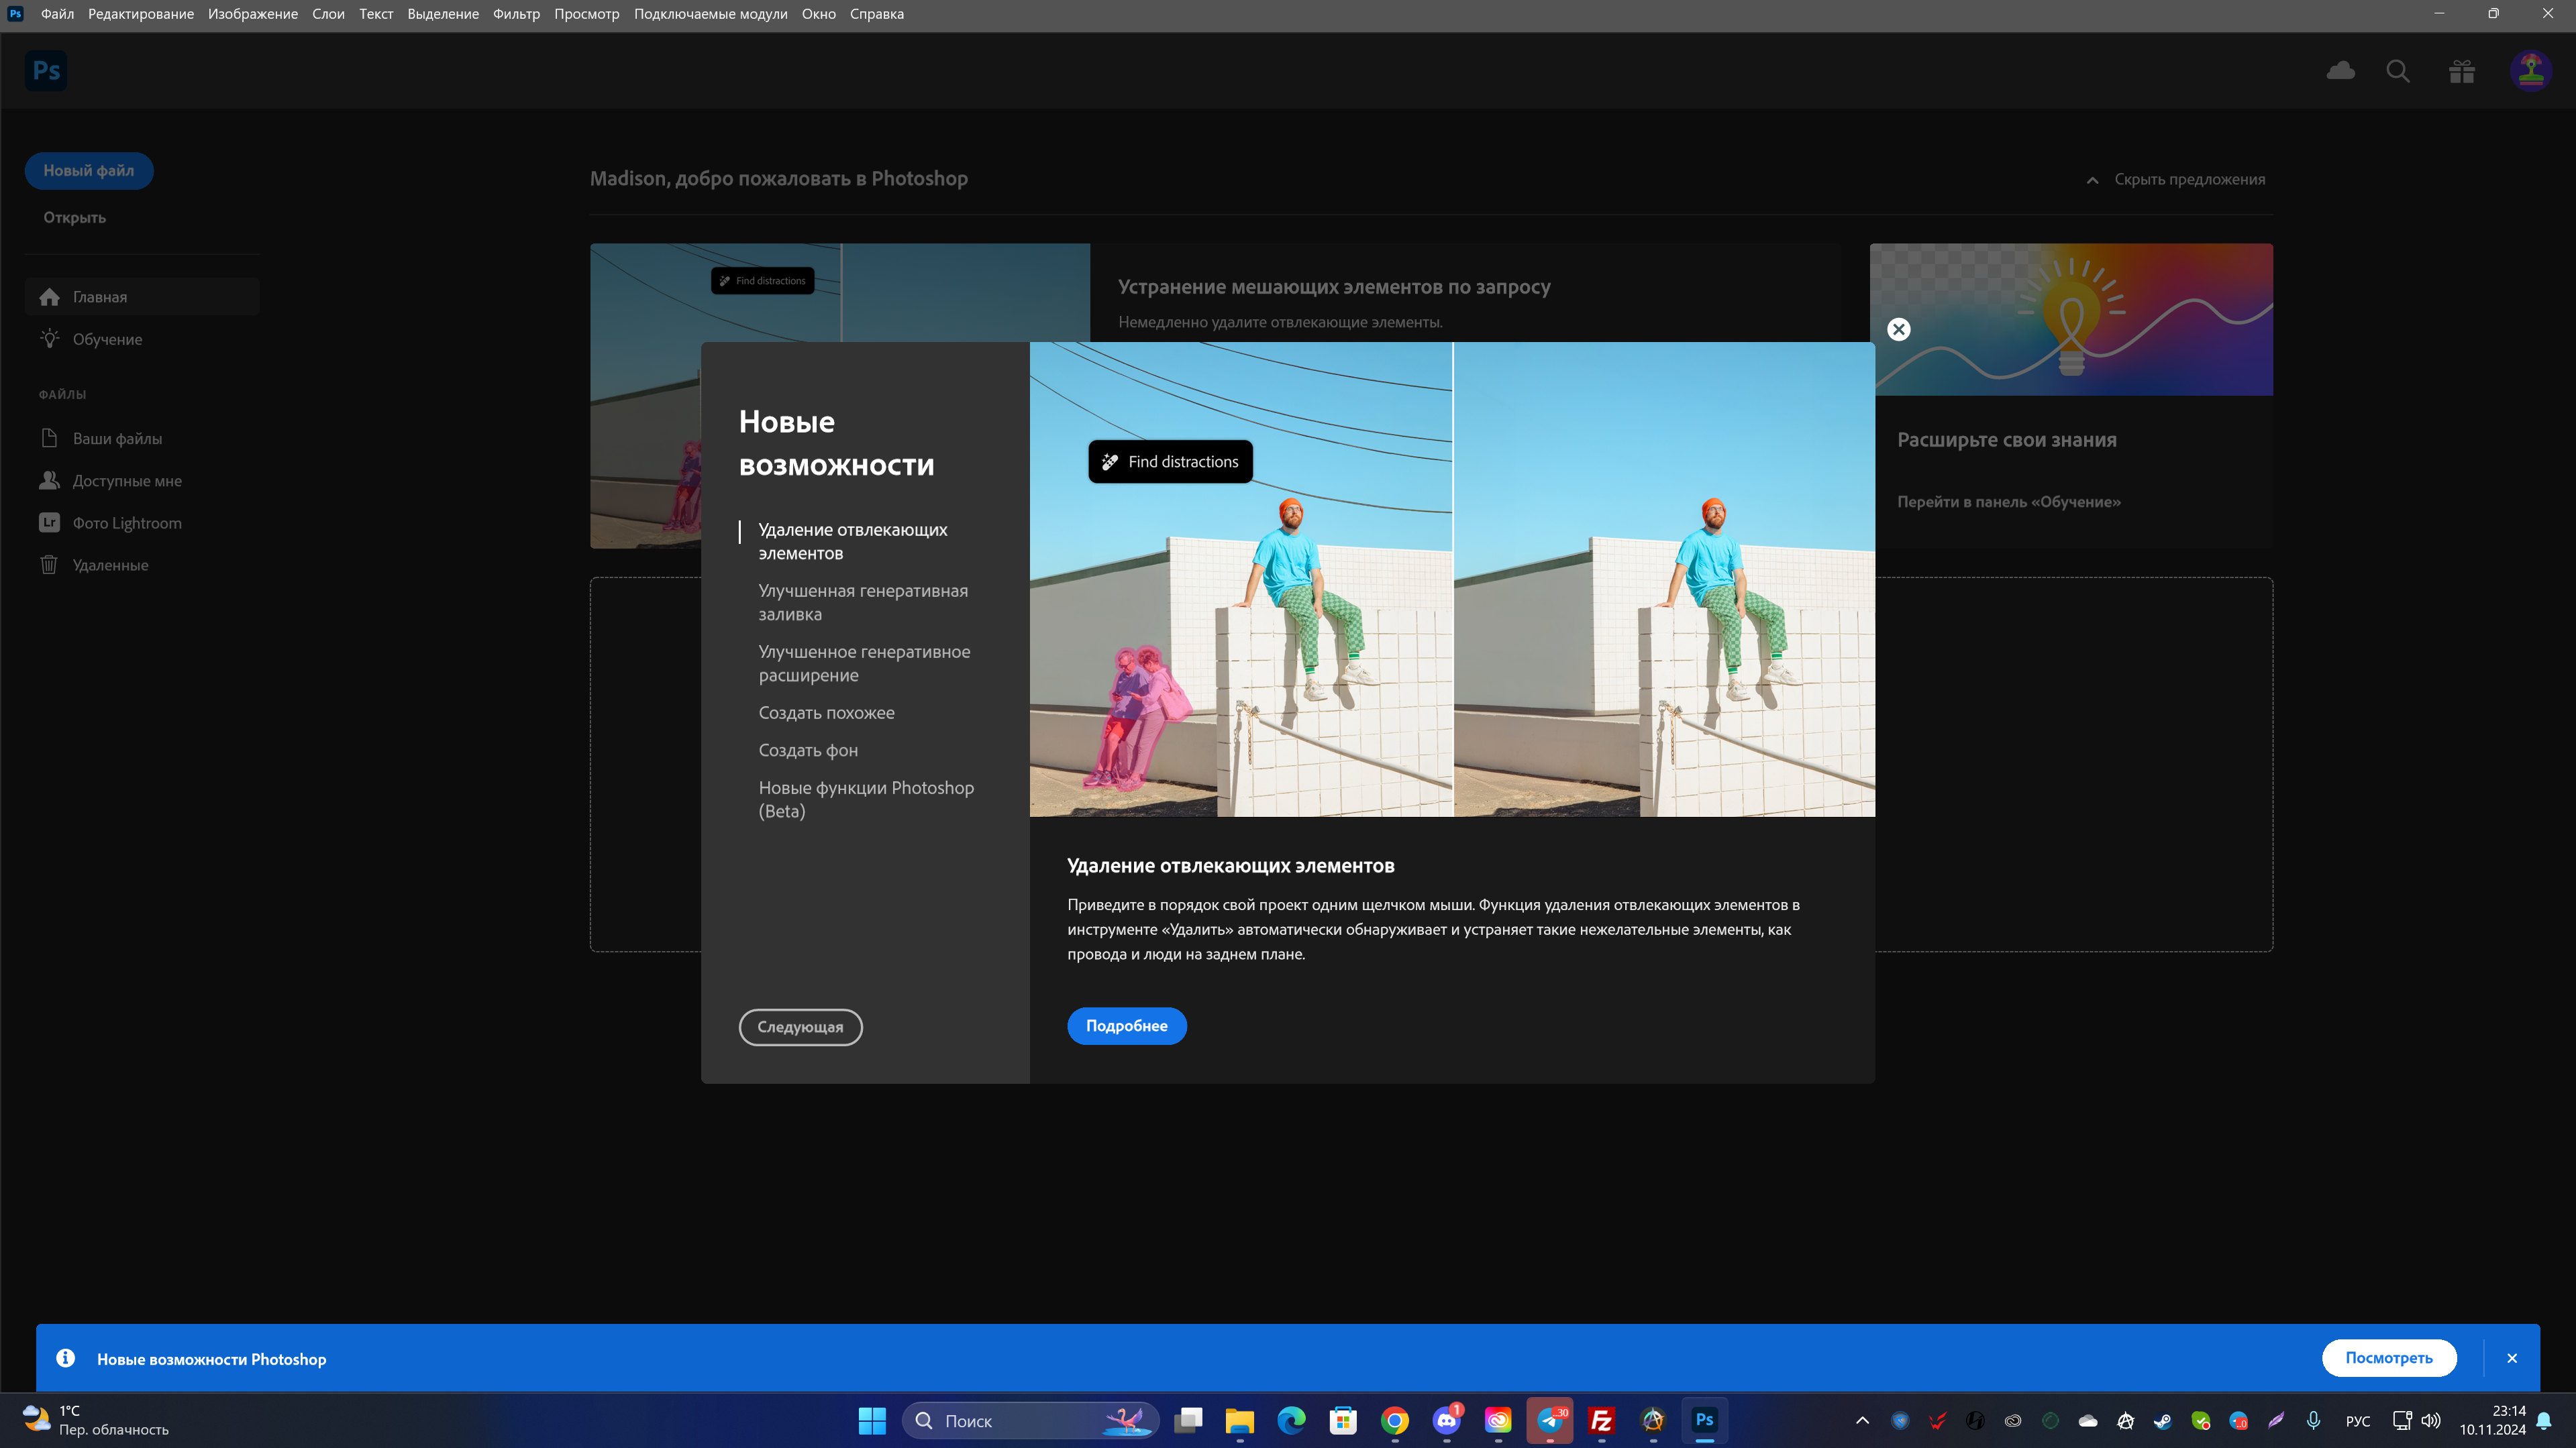Open Telegram from taskbar
This screenshot has height=1448, width=2576.
[x=1550, y=1420]
